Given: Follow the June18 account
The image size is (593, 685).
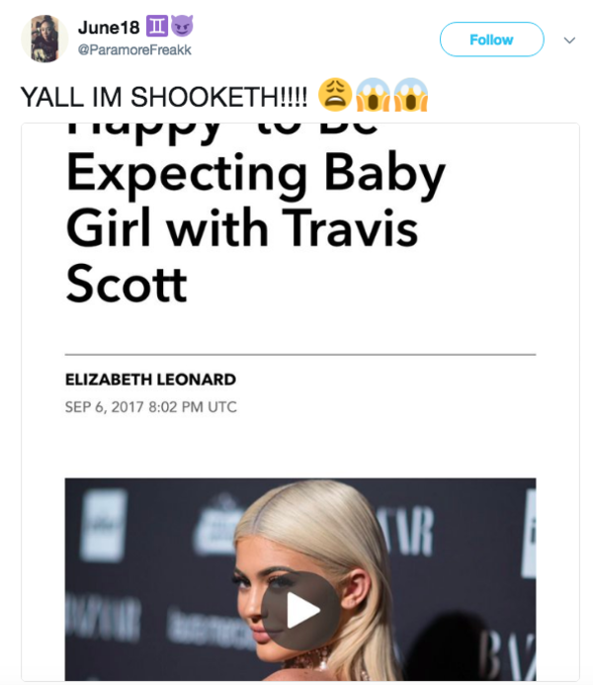Looking at the screenshot, I should 491,40.
